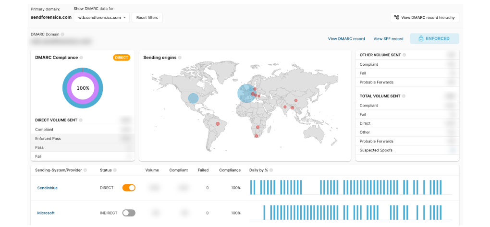Screen dimensions: 490x227
Task: Click the Enforced Pass row
Action: (x=83, y=138)
